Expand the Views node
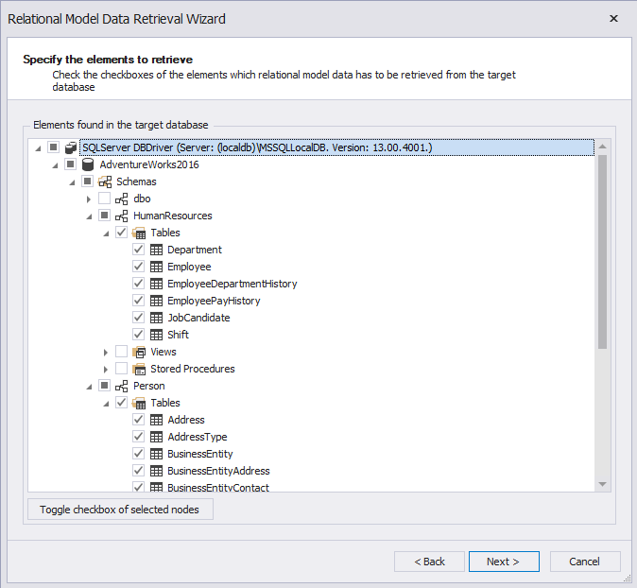This screenshot has height=588, width=637. [x=106, y=353]
